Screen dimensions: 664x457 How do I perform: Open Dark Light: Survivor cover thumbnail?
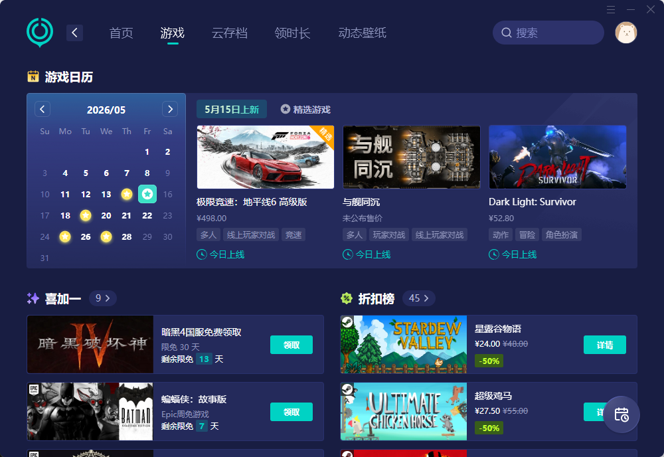pyautogui.click(x=558, y=157)
